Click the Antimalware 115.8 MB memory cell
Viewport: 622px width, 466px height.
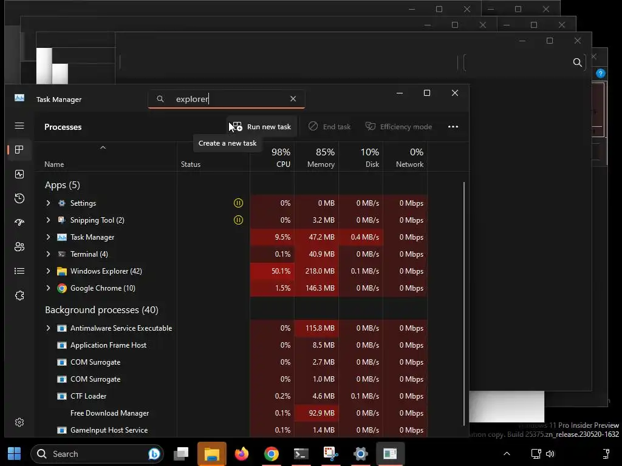tap(316, 328)
